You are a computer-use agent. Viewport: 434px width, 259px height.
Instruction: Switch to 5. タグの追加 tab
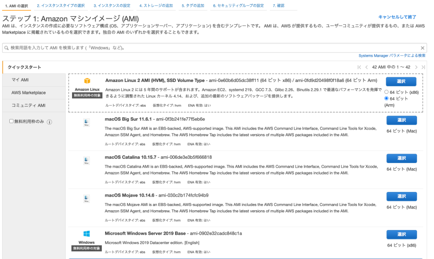193,6
